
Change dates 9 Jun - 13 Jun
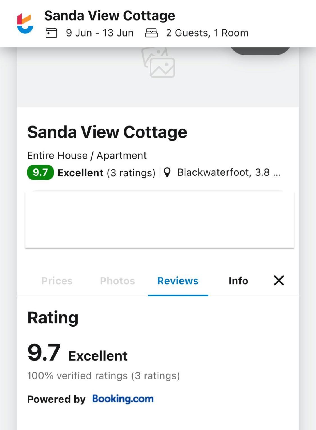(x=100, y=33)
